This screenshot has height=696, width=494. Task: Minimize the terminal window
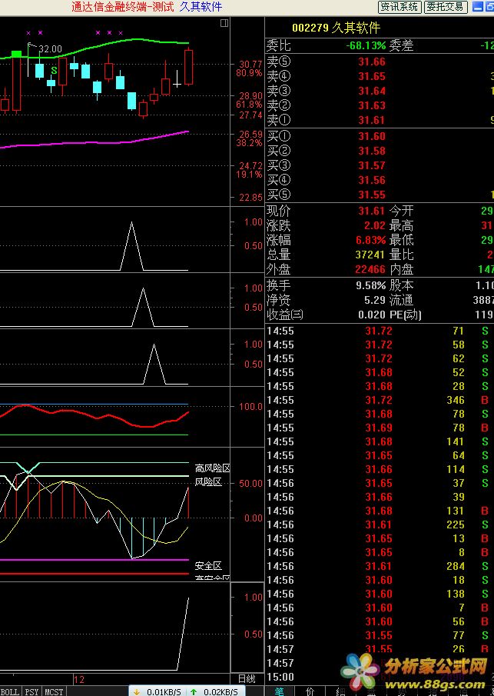pos(478,7)
